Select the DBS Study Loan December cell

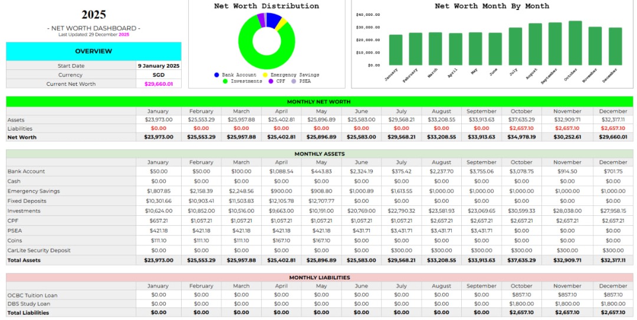[613, 304]
